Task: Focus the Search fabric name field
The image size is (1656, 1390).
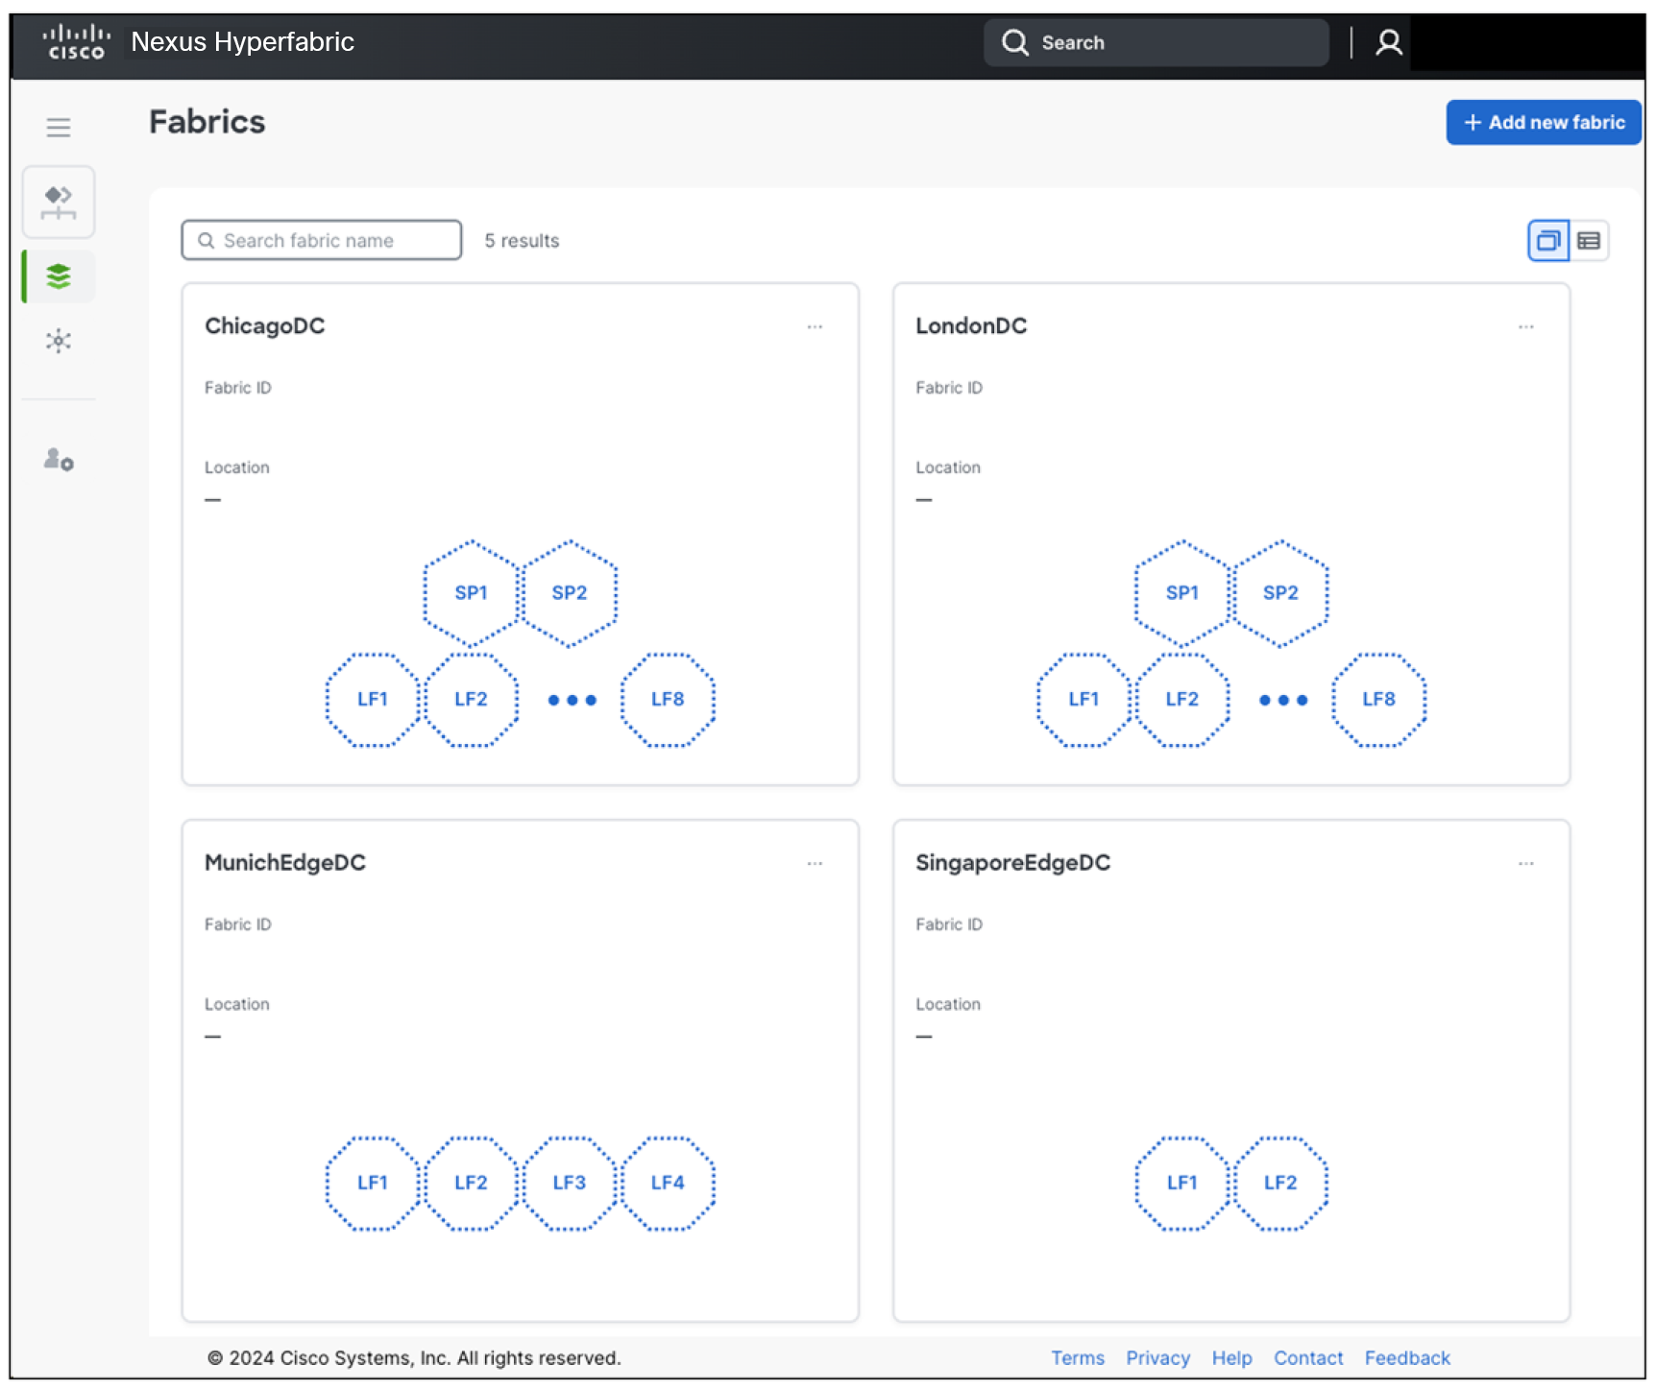Action: coord(322,240)
